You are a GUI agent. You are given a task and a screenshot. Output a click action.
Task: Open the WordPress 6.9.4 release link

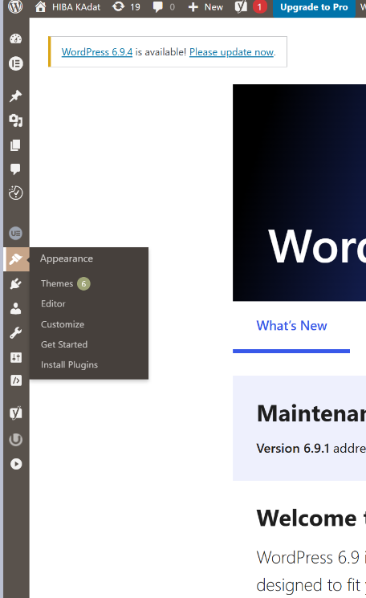tap(97, 52)
